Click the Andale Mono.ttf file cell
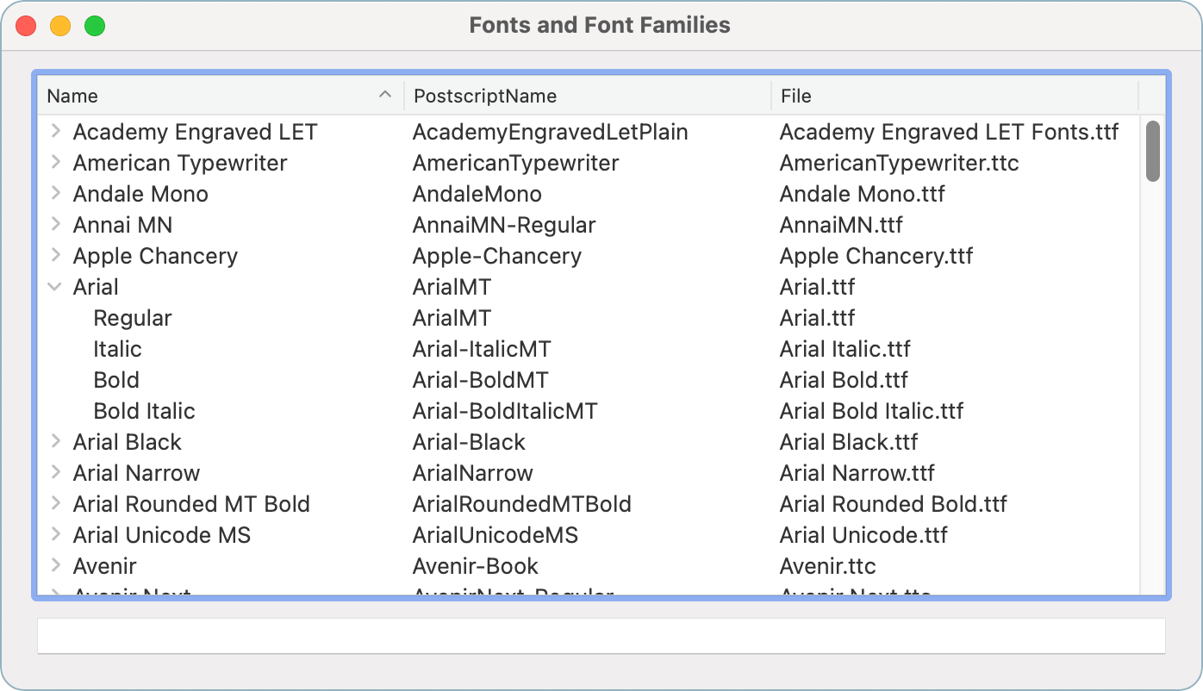Viewport: 1203px width, 691px height. pyautogui.click(x=863, y=194)
